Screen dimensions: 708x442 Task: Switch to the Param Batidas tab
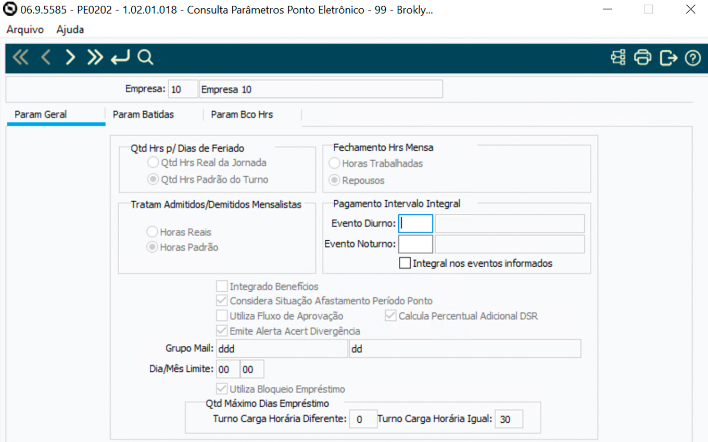(x=143, y=115)
